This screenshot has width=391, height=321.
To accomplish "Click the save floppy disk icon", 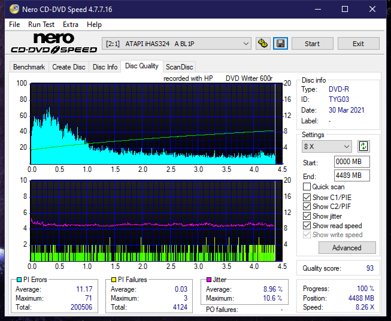I will click(281, 44).
